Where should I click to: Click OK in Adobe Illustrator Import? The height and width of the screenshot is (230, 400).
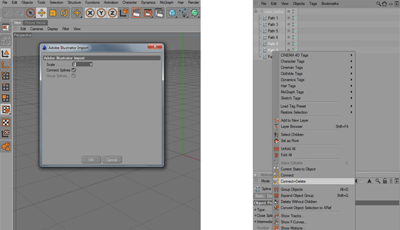coord(91,160)
